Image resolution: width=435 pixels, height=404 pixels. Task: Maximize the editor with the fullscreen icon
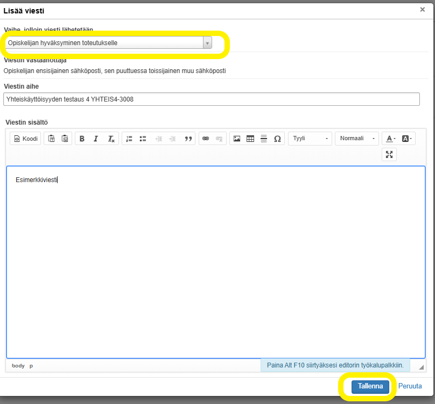pyautogui.click(x=389, y=155)
